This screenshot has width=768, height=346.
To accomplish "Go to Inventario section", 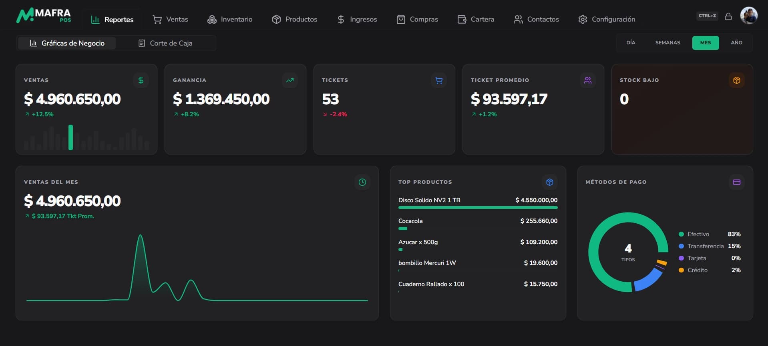I will [x=230, y=19].
